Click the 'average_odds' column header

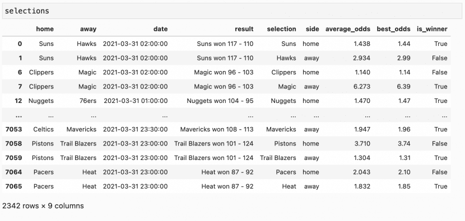pyautogui.click(x=348, y=29)
